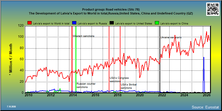Click the x-axis year label 2014
The width and height of the screenshot is (222, 111).
(x=73, y=95)
